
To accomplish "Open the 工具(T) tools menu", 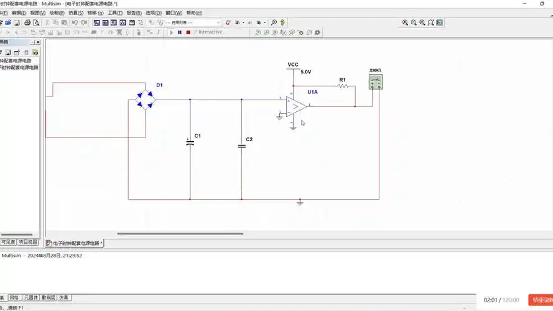I will (x=115, y=12).
